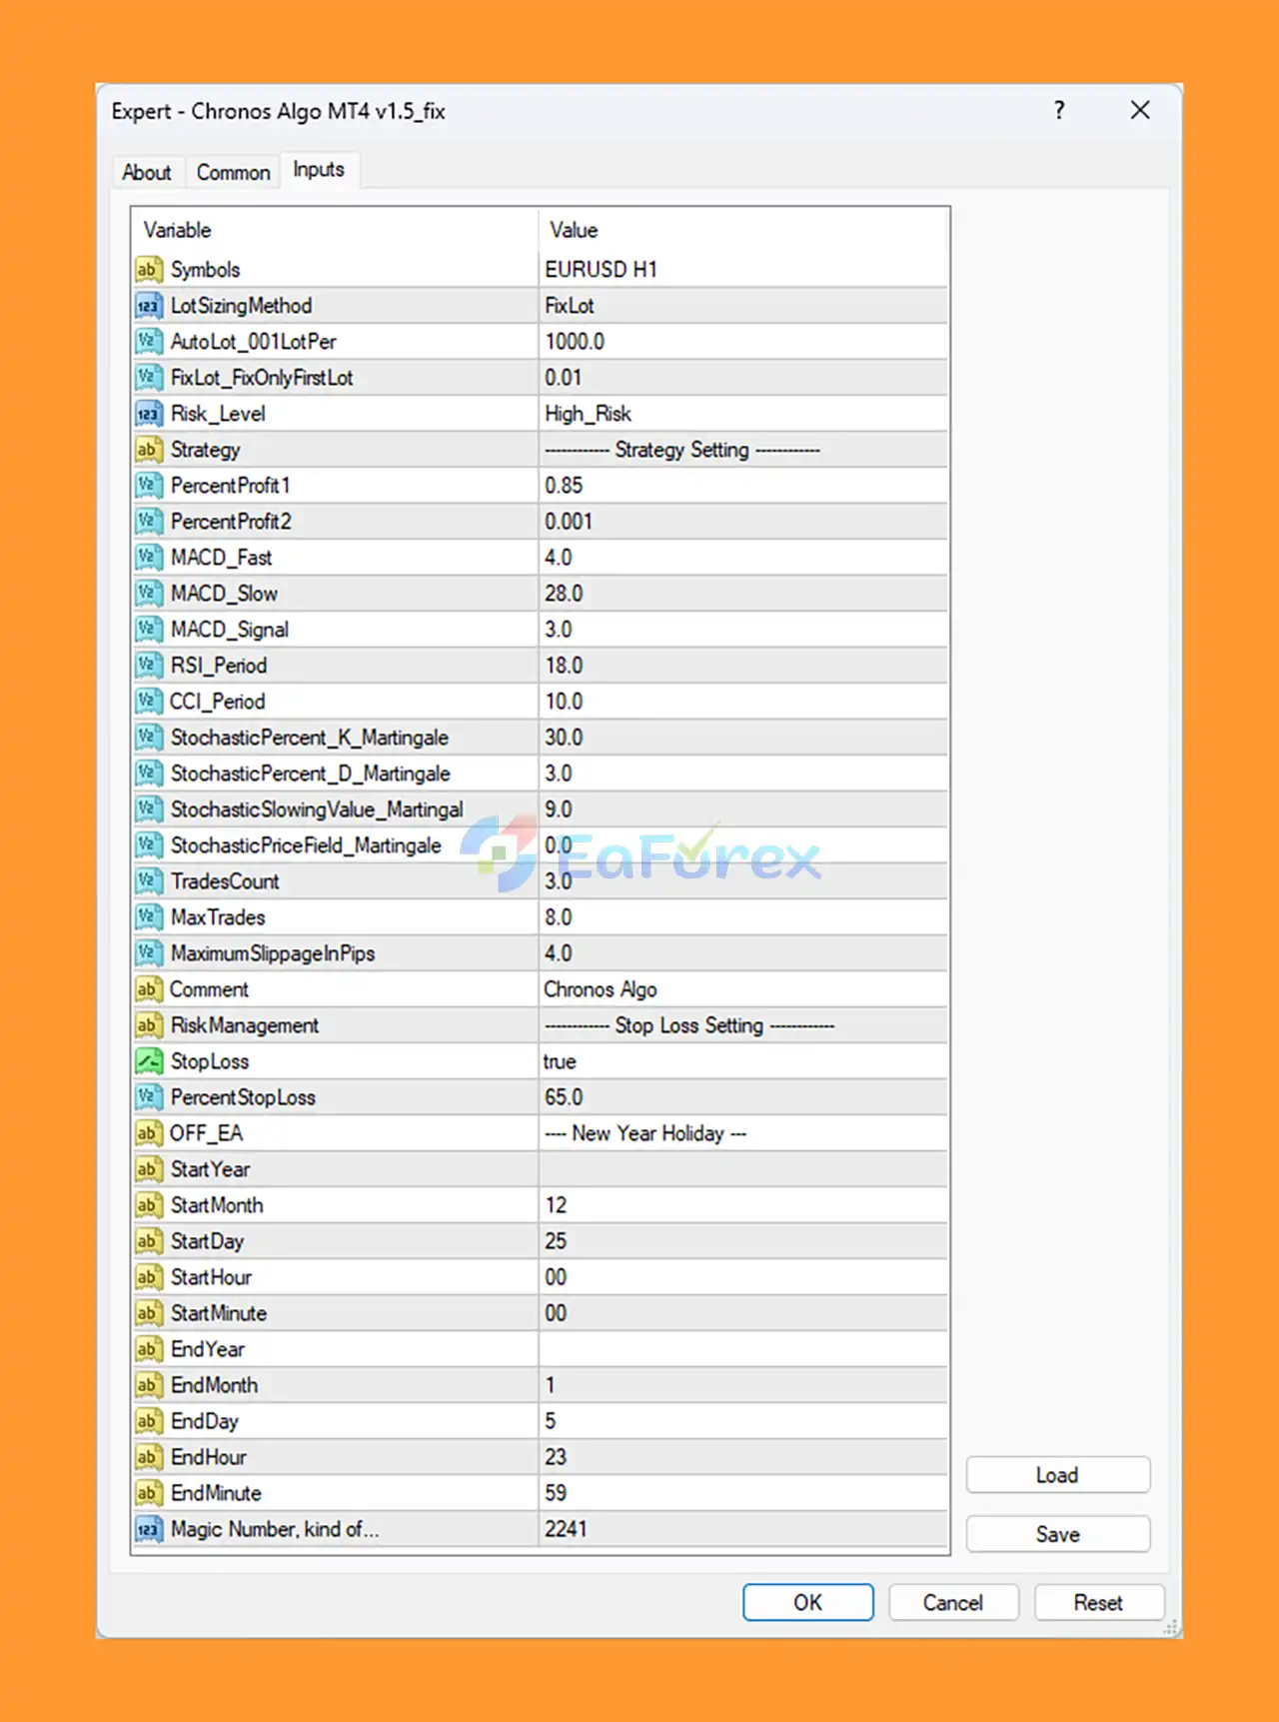Click the Variable column header
This screenshot has height=1722, width=1279.
click(335, 230)
